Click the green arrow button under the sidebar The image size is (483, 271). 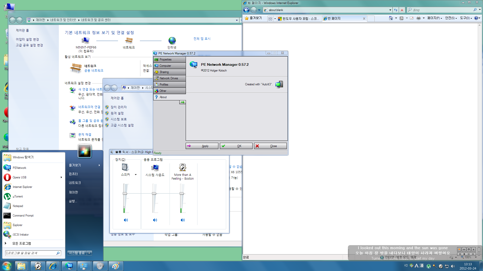[182, 102]
